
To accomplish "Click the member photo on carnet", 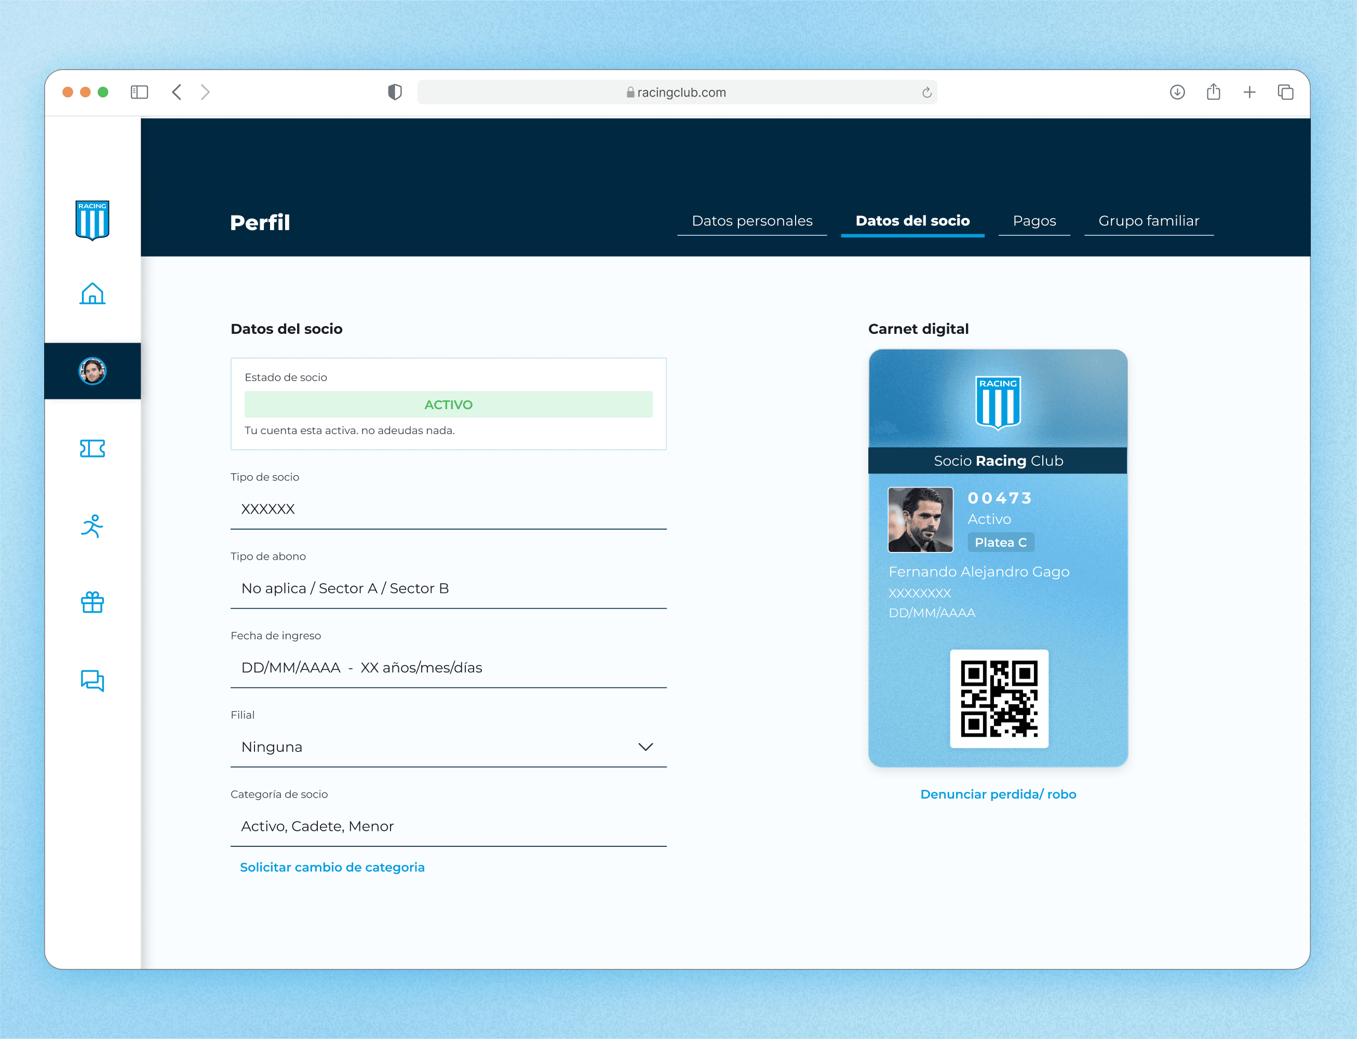I will point(920,519).
